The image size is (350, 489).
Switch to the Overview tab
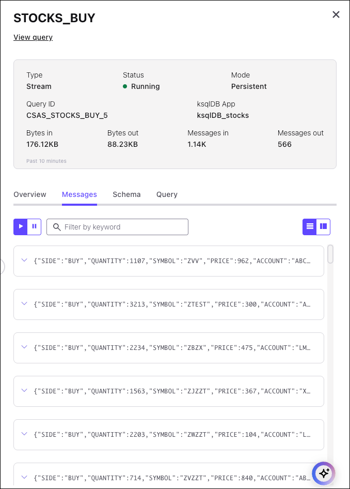pos(30,194)
